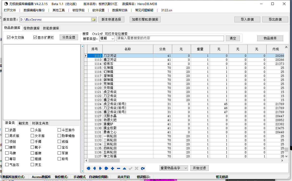Open the 数据编辑与备份 menu
The image size is (292, 181).
pyautogui.click(x=34, y=10)
